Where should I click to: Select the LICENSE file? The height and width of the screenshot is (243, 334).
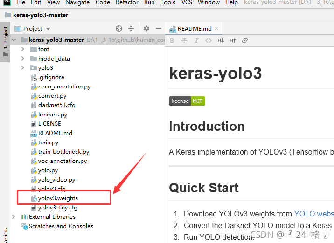pyautogui.click(x=49, y=123)
